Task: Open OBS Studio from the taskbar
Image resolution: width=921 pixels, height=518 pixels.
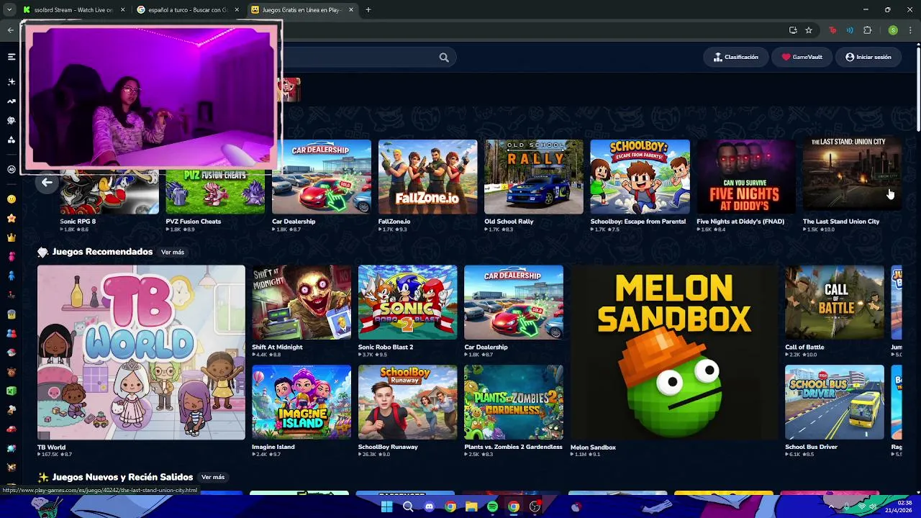Action: coord(535,506)
